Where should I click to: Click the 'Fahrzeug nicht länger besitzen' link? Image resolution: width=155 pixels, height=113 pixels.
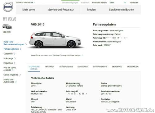[57, 55]
